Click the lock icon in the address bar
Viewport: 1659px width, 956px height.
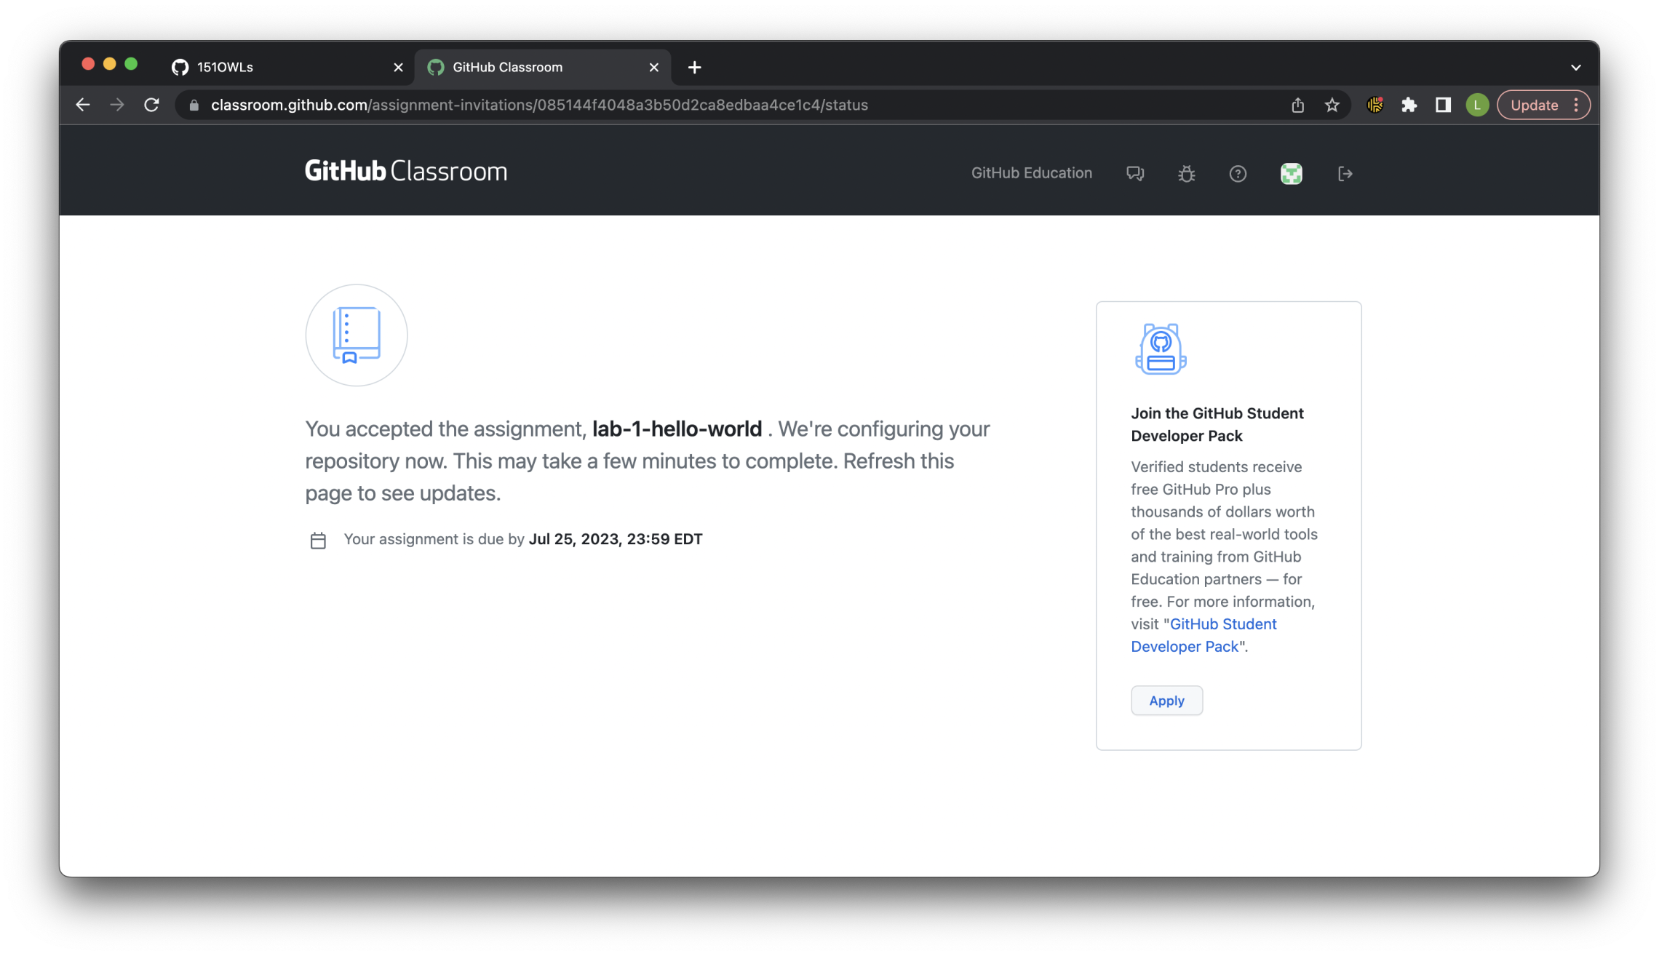point(194,105)
